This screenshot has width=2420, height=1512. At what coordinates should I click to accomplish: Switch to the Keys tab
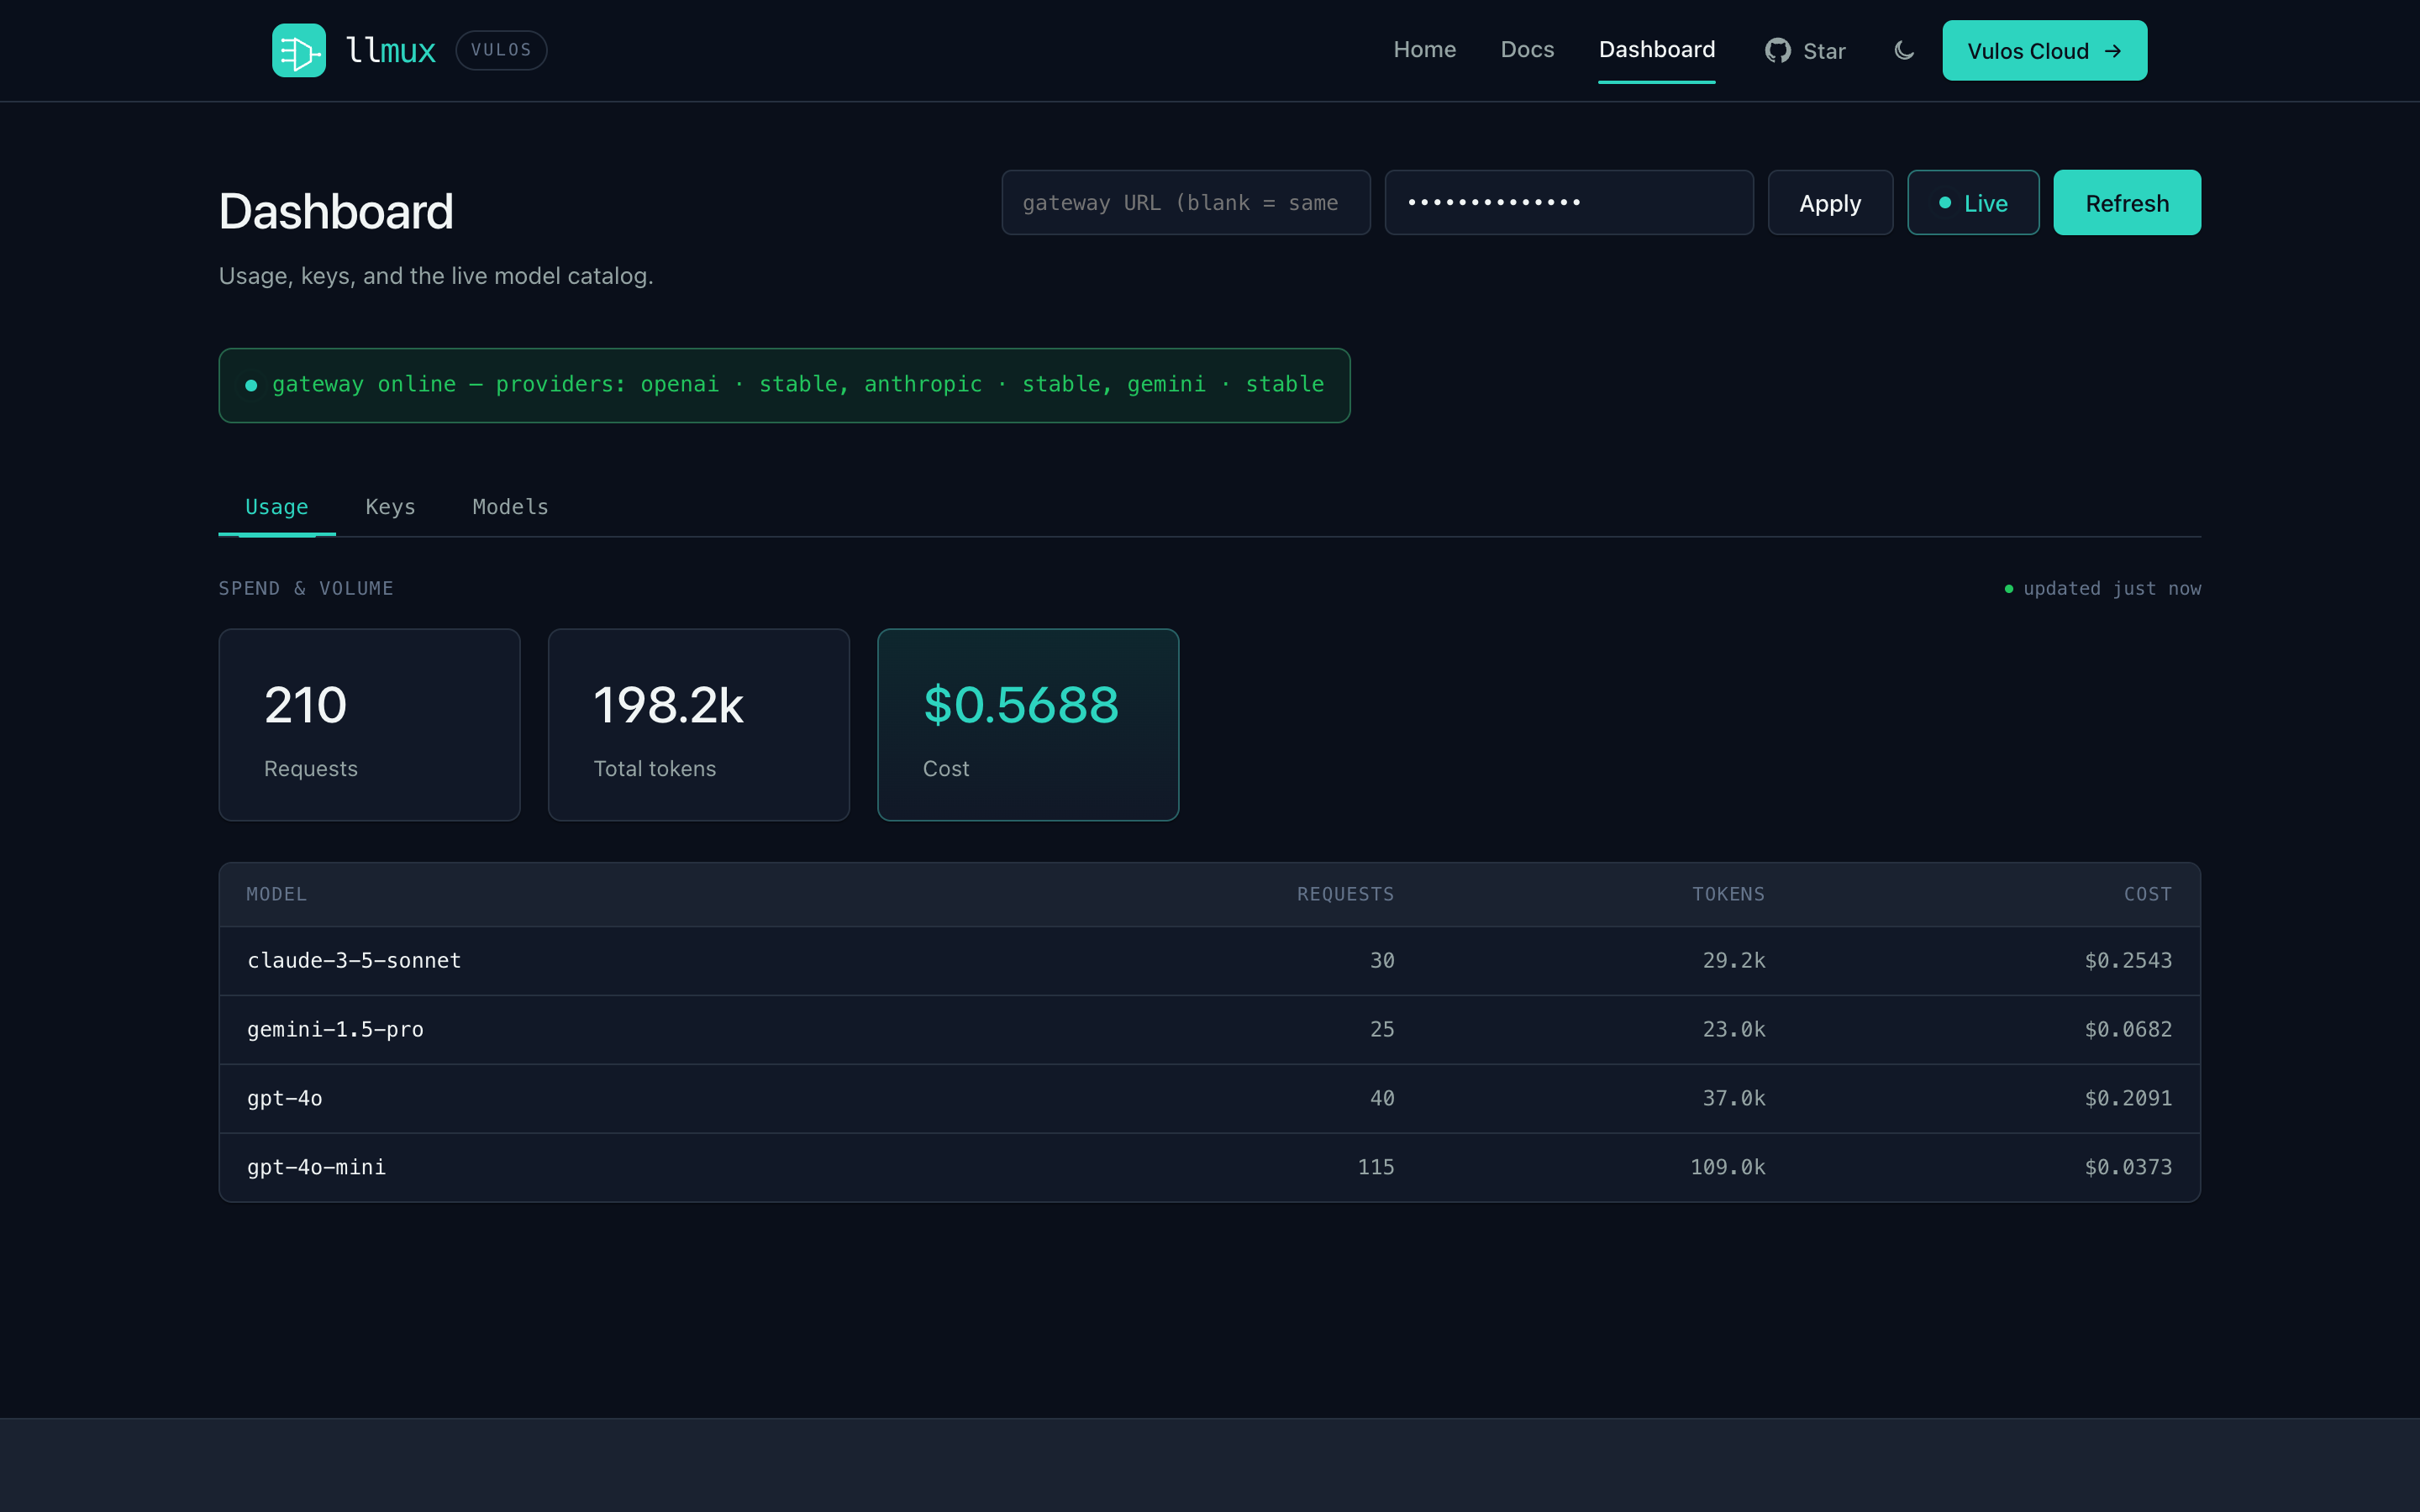390,507
